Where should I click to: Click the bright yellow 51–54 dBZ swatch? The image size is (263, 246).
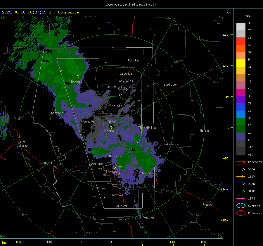[241, 63]
